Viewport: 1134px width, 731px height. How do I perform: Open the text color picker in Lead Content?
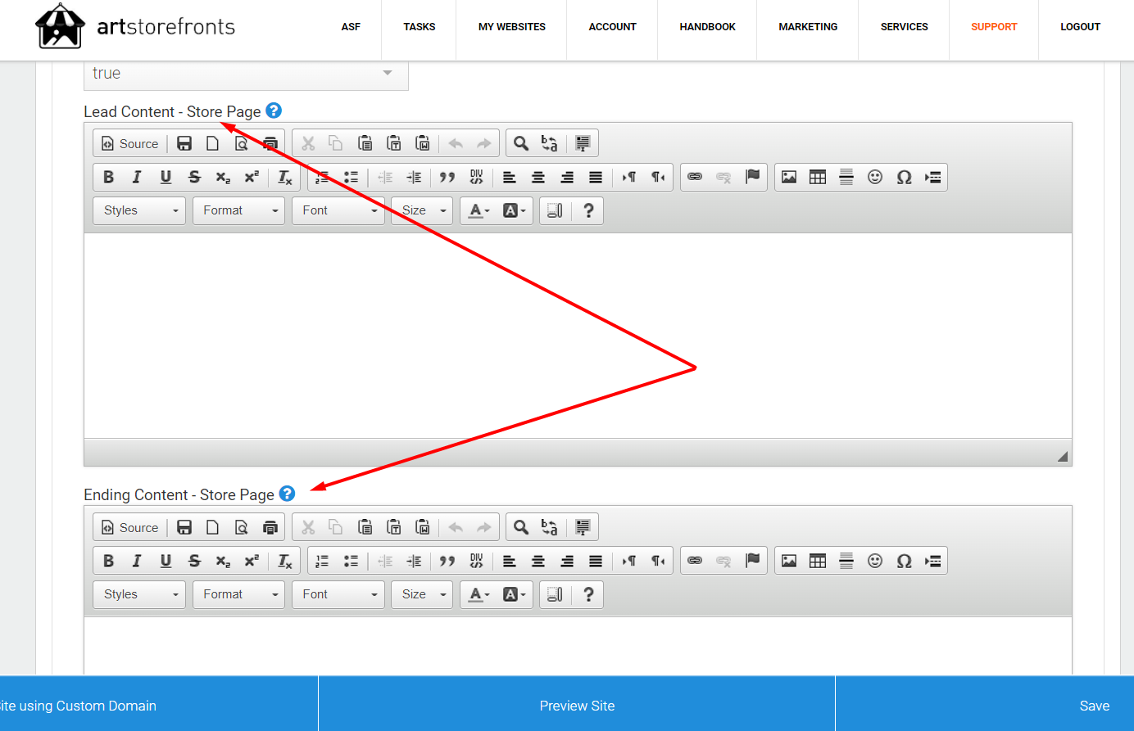click(x=474, y=210)
